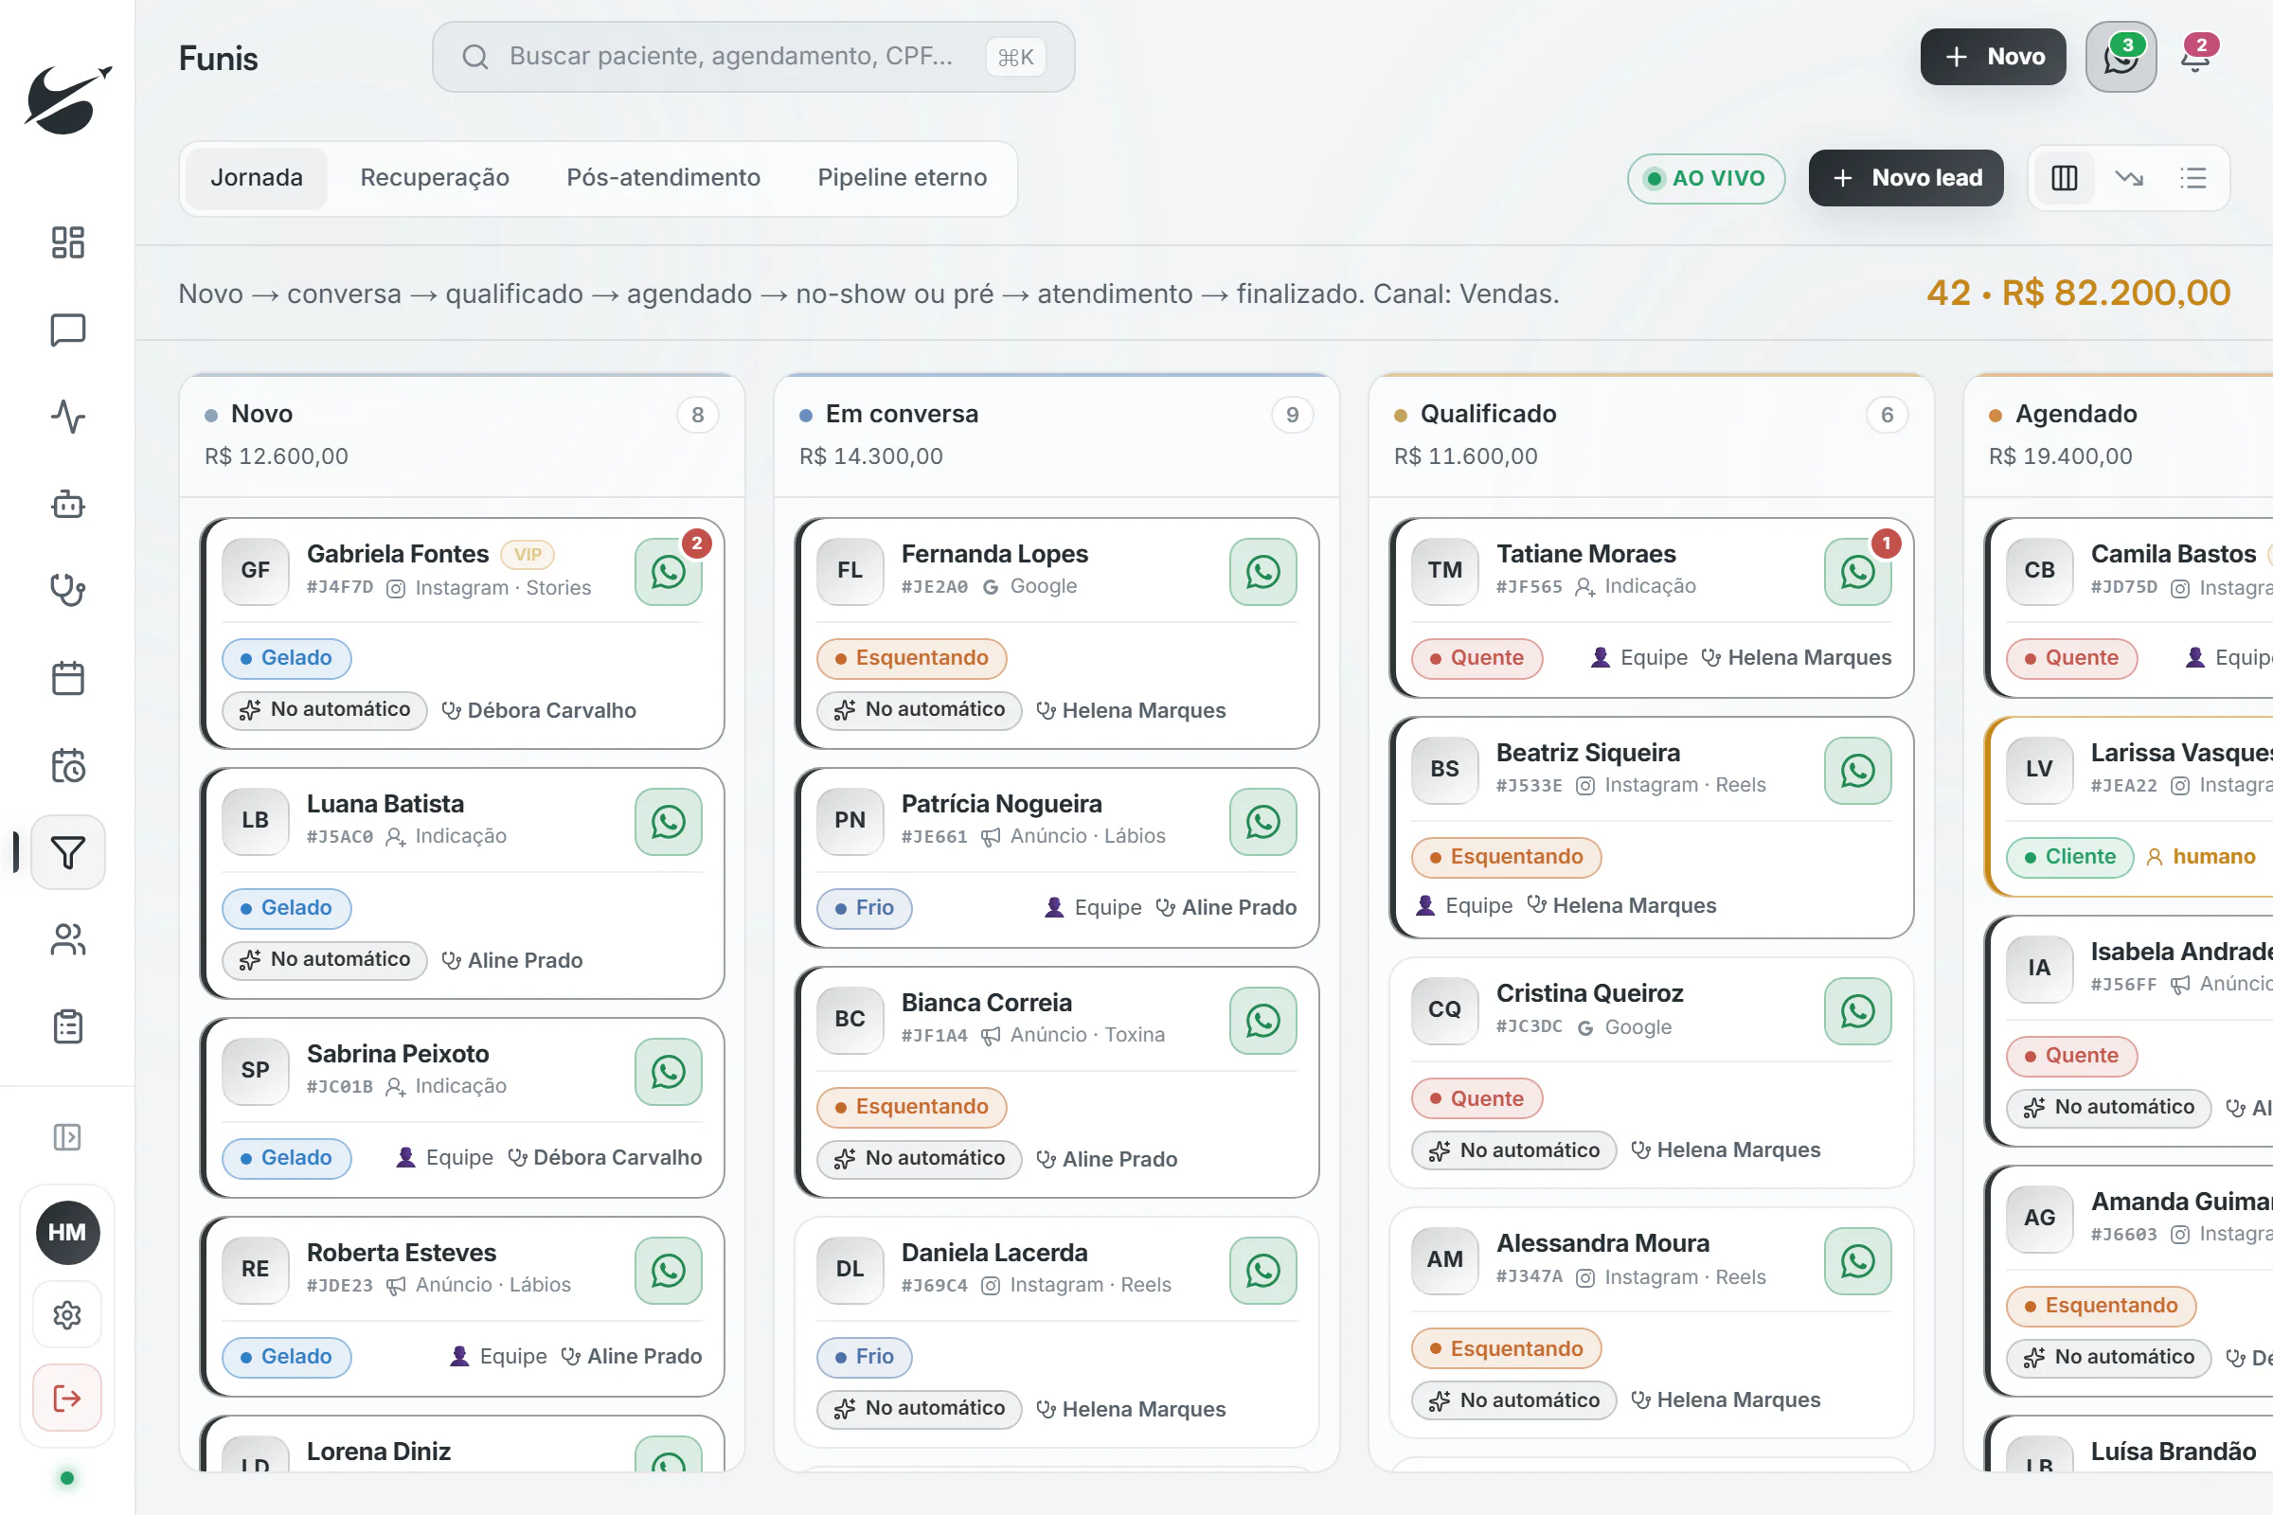This screenshot has height=1515, width=2273.
Task: Select the Jornada tab
Action: coord(256,178)
